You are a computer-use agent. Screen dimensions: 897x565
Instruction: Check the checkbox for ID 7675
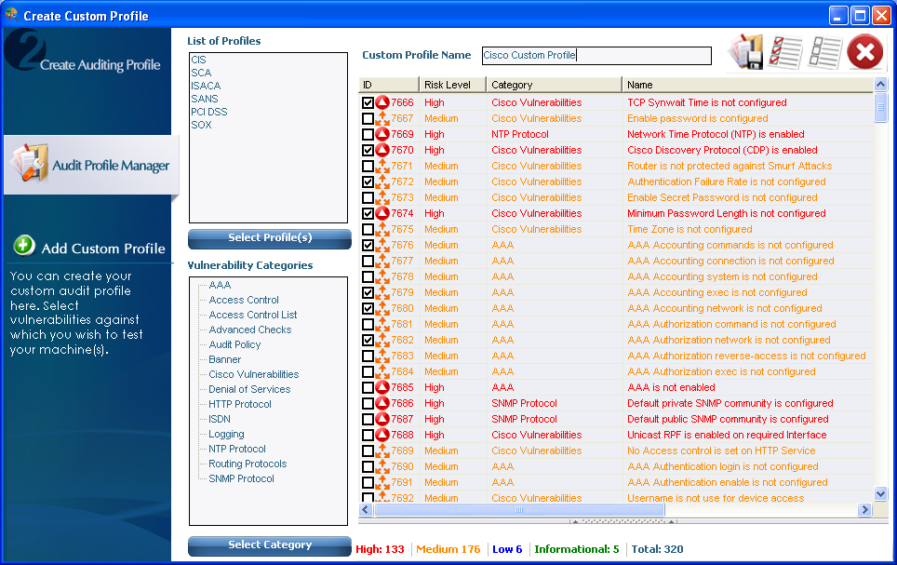368,230
